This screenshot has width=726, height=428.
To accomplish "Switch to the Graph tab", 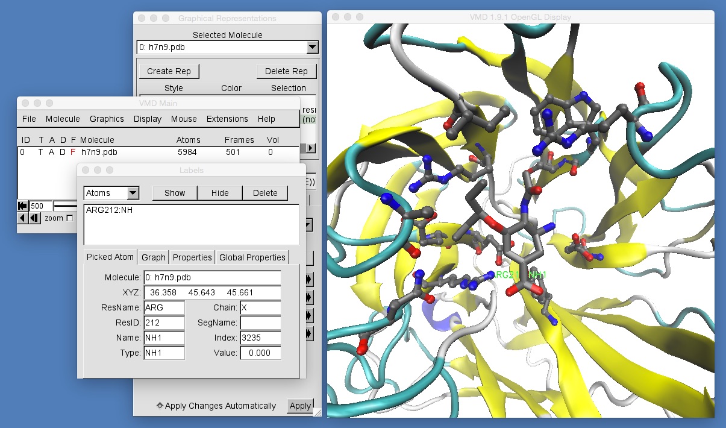I will pyautogui.click(x=153, y=257).
